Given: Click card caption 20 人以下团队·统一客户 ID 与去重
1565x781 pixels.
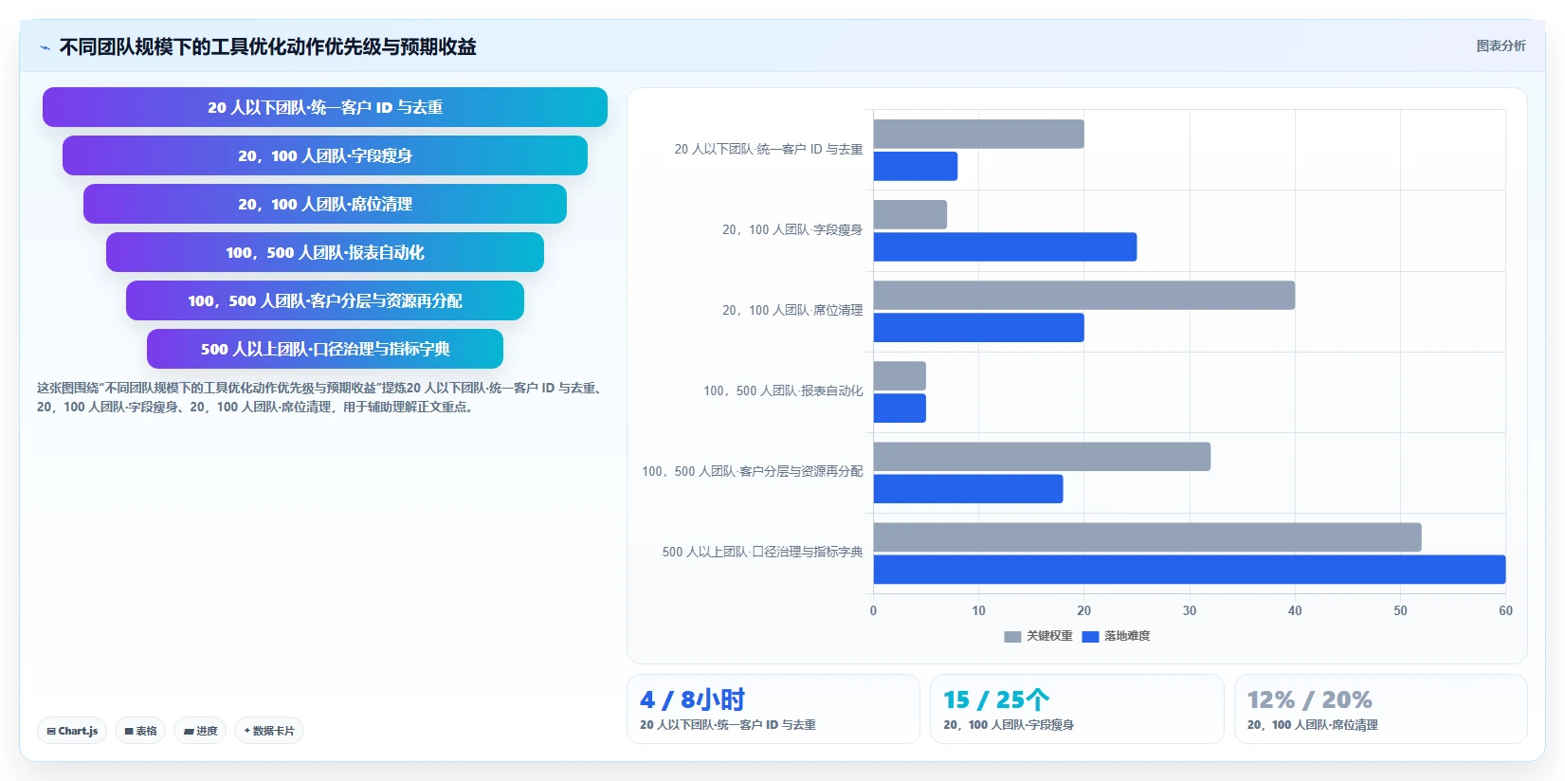Looking at the screenshot, I should pyautogui.click(x=727, y=725).
